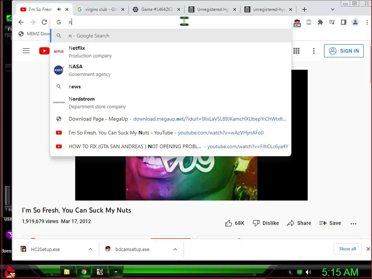
Task: Expand the bdcamsetup.exe download options chevron
Action: [x=175, y=249]
